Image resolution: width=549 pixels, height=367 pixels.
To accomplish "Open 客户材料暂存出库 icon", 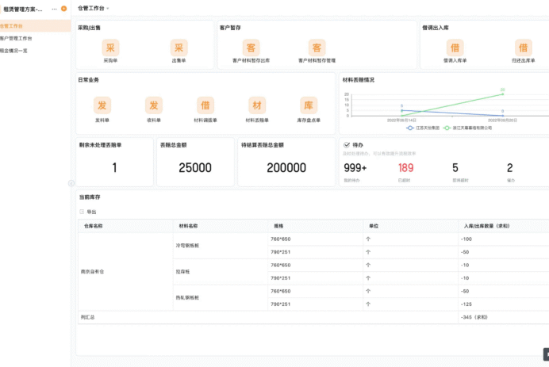I will tap(251, 48).
